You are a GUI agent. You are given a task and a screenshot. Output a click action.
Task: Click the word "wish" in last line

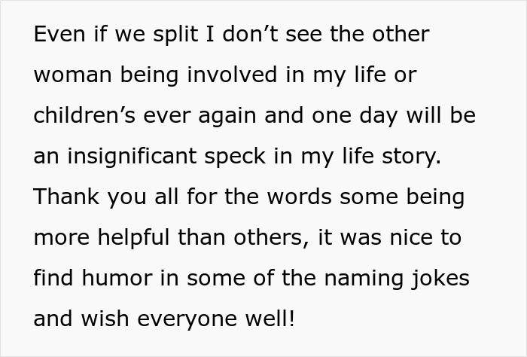coord(105,319)
